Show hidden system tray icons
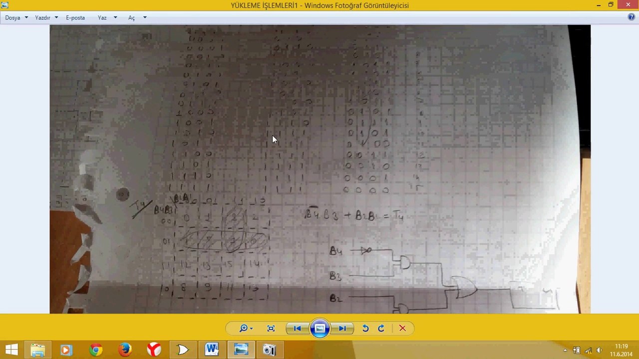This screenshot has width=639, height=359. pos(565,350)
